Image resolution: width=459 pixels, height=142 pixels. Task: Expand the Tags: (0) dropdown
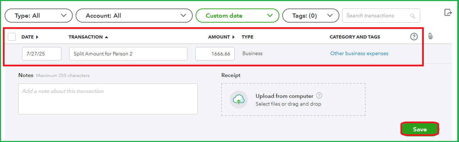[x=311, y=16]
